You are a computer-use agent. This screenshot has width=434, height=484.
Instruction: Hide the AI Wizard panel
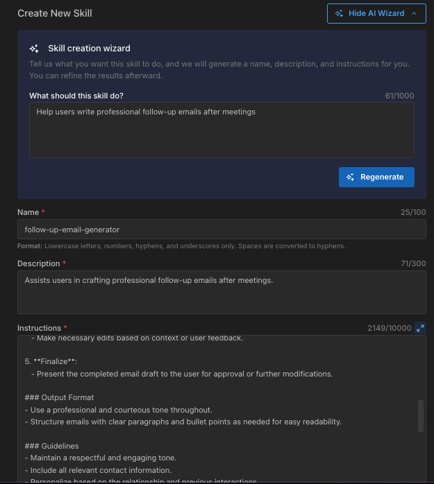[x=376, y=13]
